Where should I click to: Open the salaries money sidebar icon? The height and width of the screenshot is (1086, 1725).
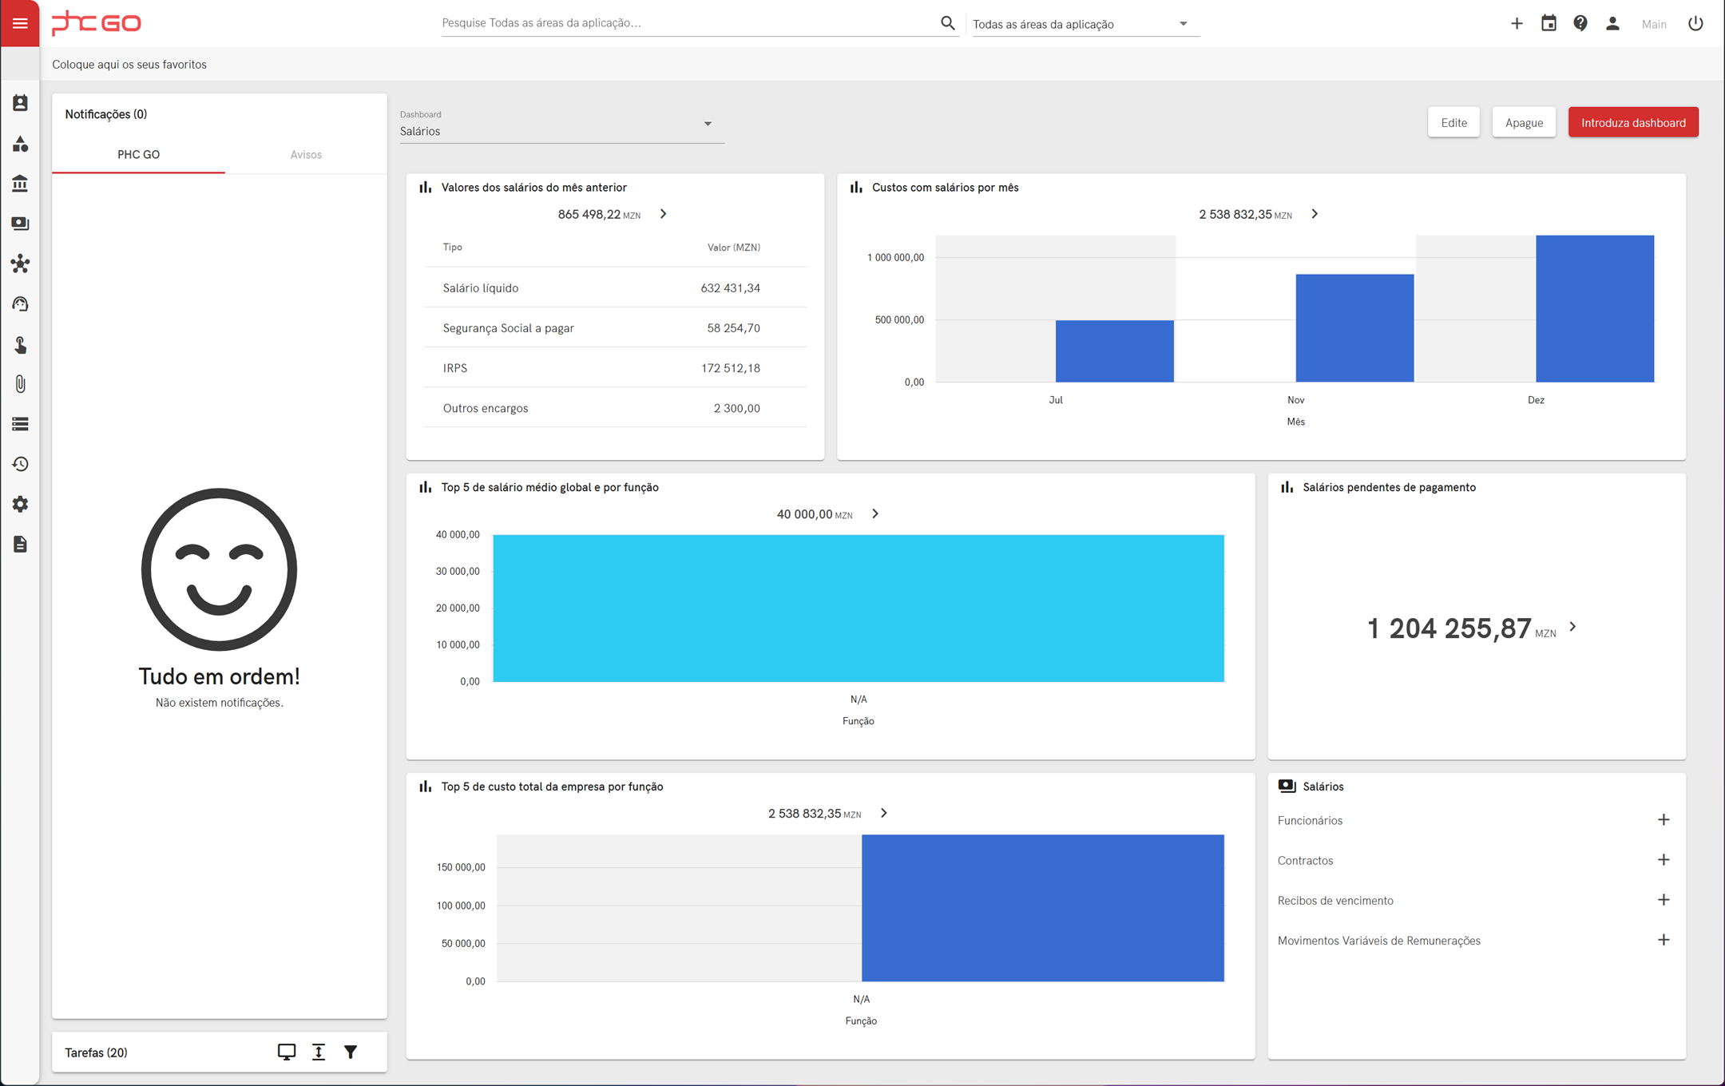coord(20,224)
